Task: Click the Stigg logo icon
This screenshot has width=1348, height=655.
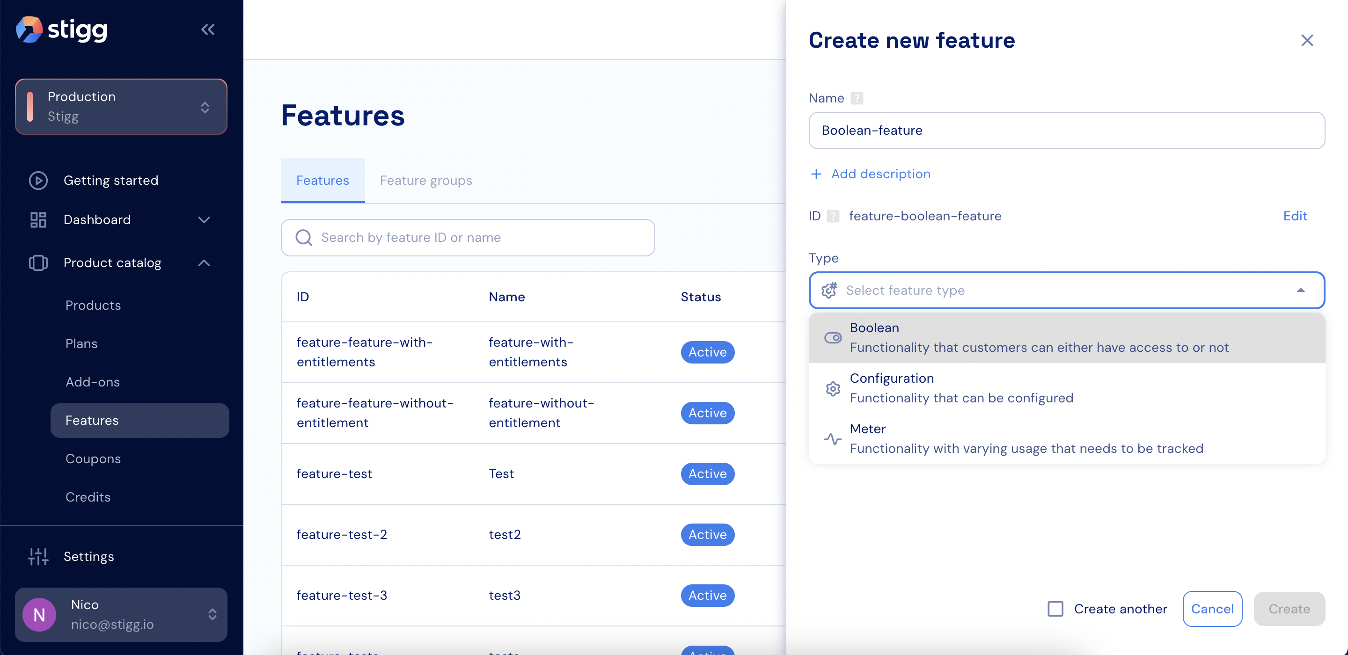Action: click(29, 29)
